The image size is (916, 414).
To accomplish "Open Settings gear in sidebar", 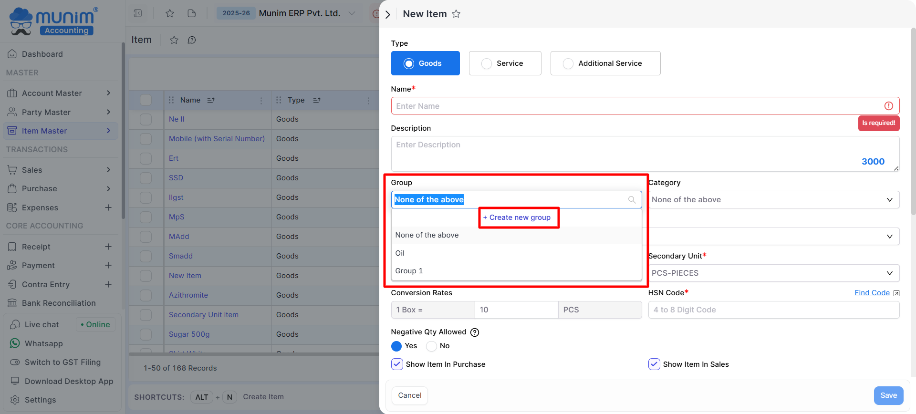I will tap(15, 400).
